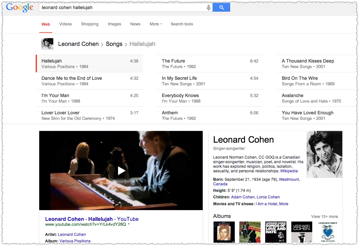Open The Future album cover with heart
Screen dimensions: 359x246
point(328,232)
